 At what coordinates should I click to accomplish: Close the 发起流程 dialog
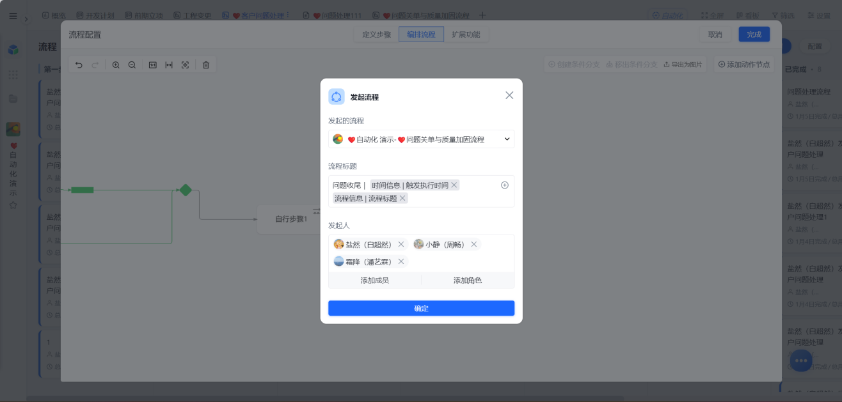509,95
